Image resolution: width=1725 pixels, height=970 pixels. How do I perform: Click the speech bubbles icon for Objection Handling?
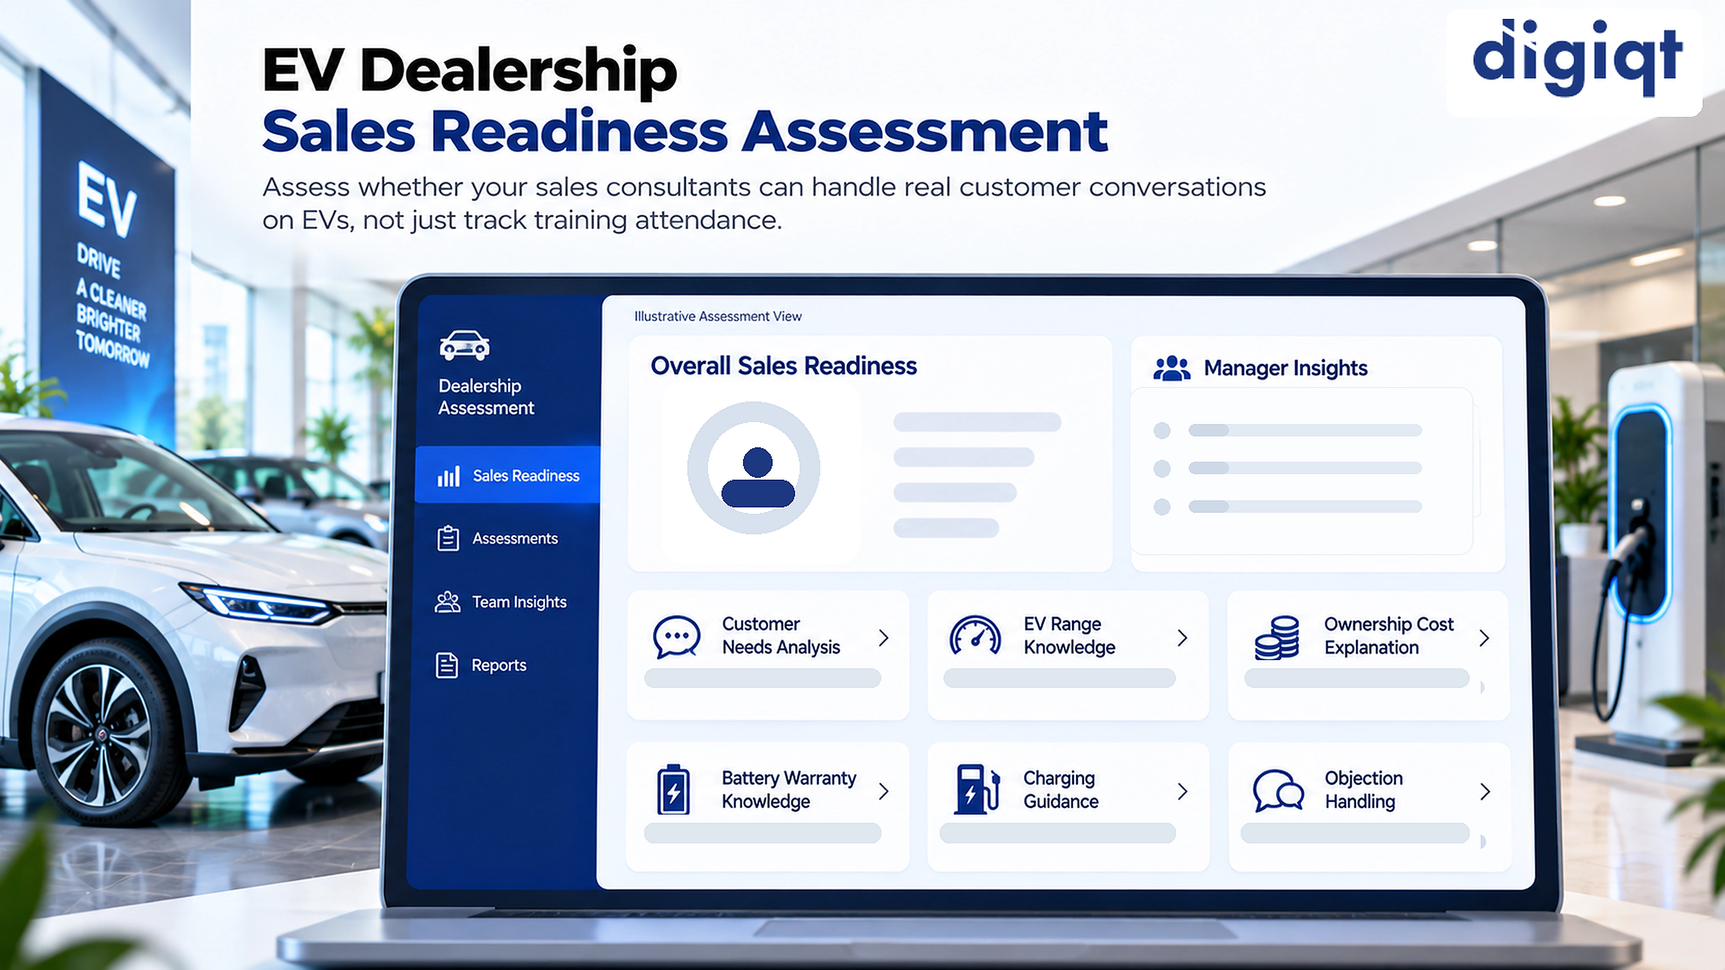(x=1278, y=790)
